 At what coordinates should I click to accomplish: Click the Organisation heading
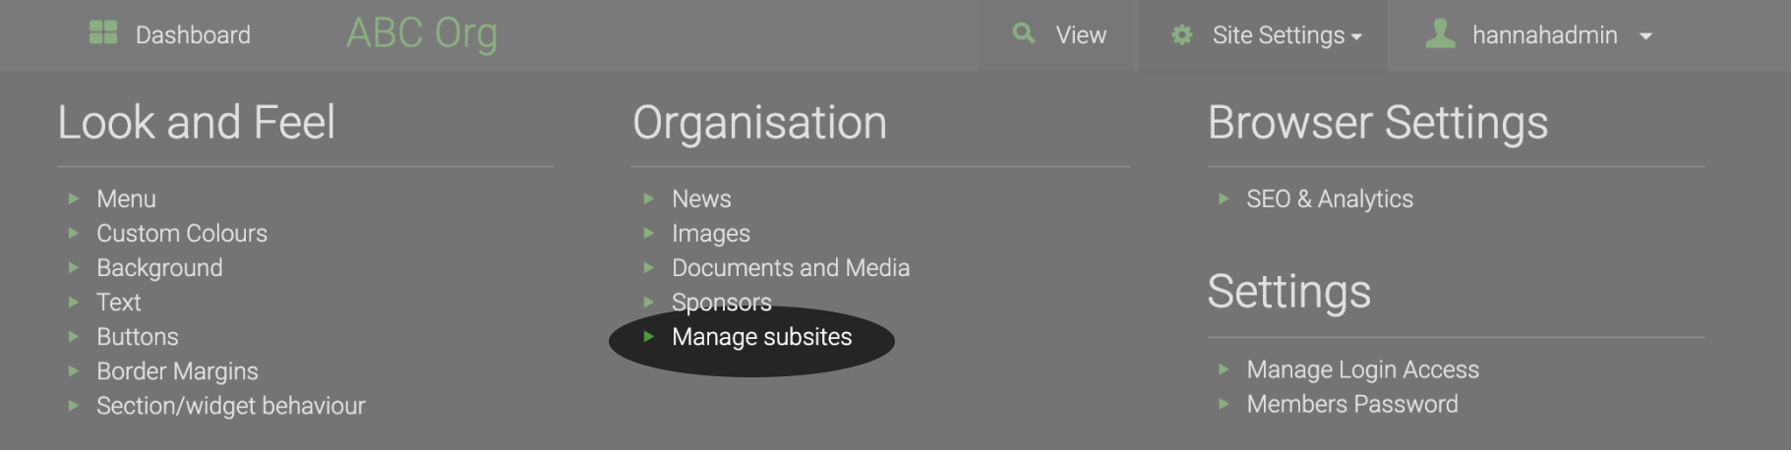(x=760, y=123)
